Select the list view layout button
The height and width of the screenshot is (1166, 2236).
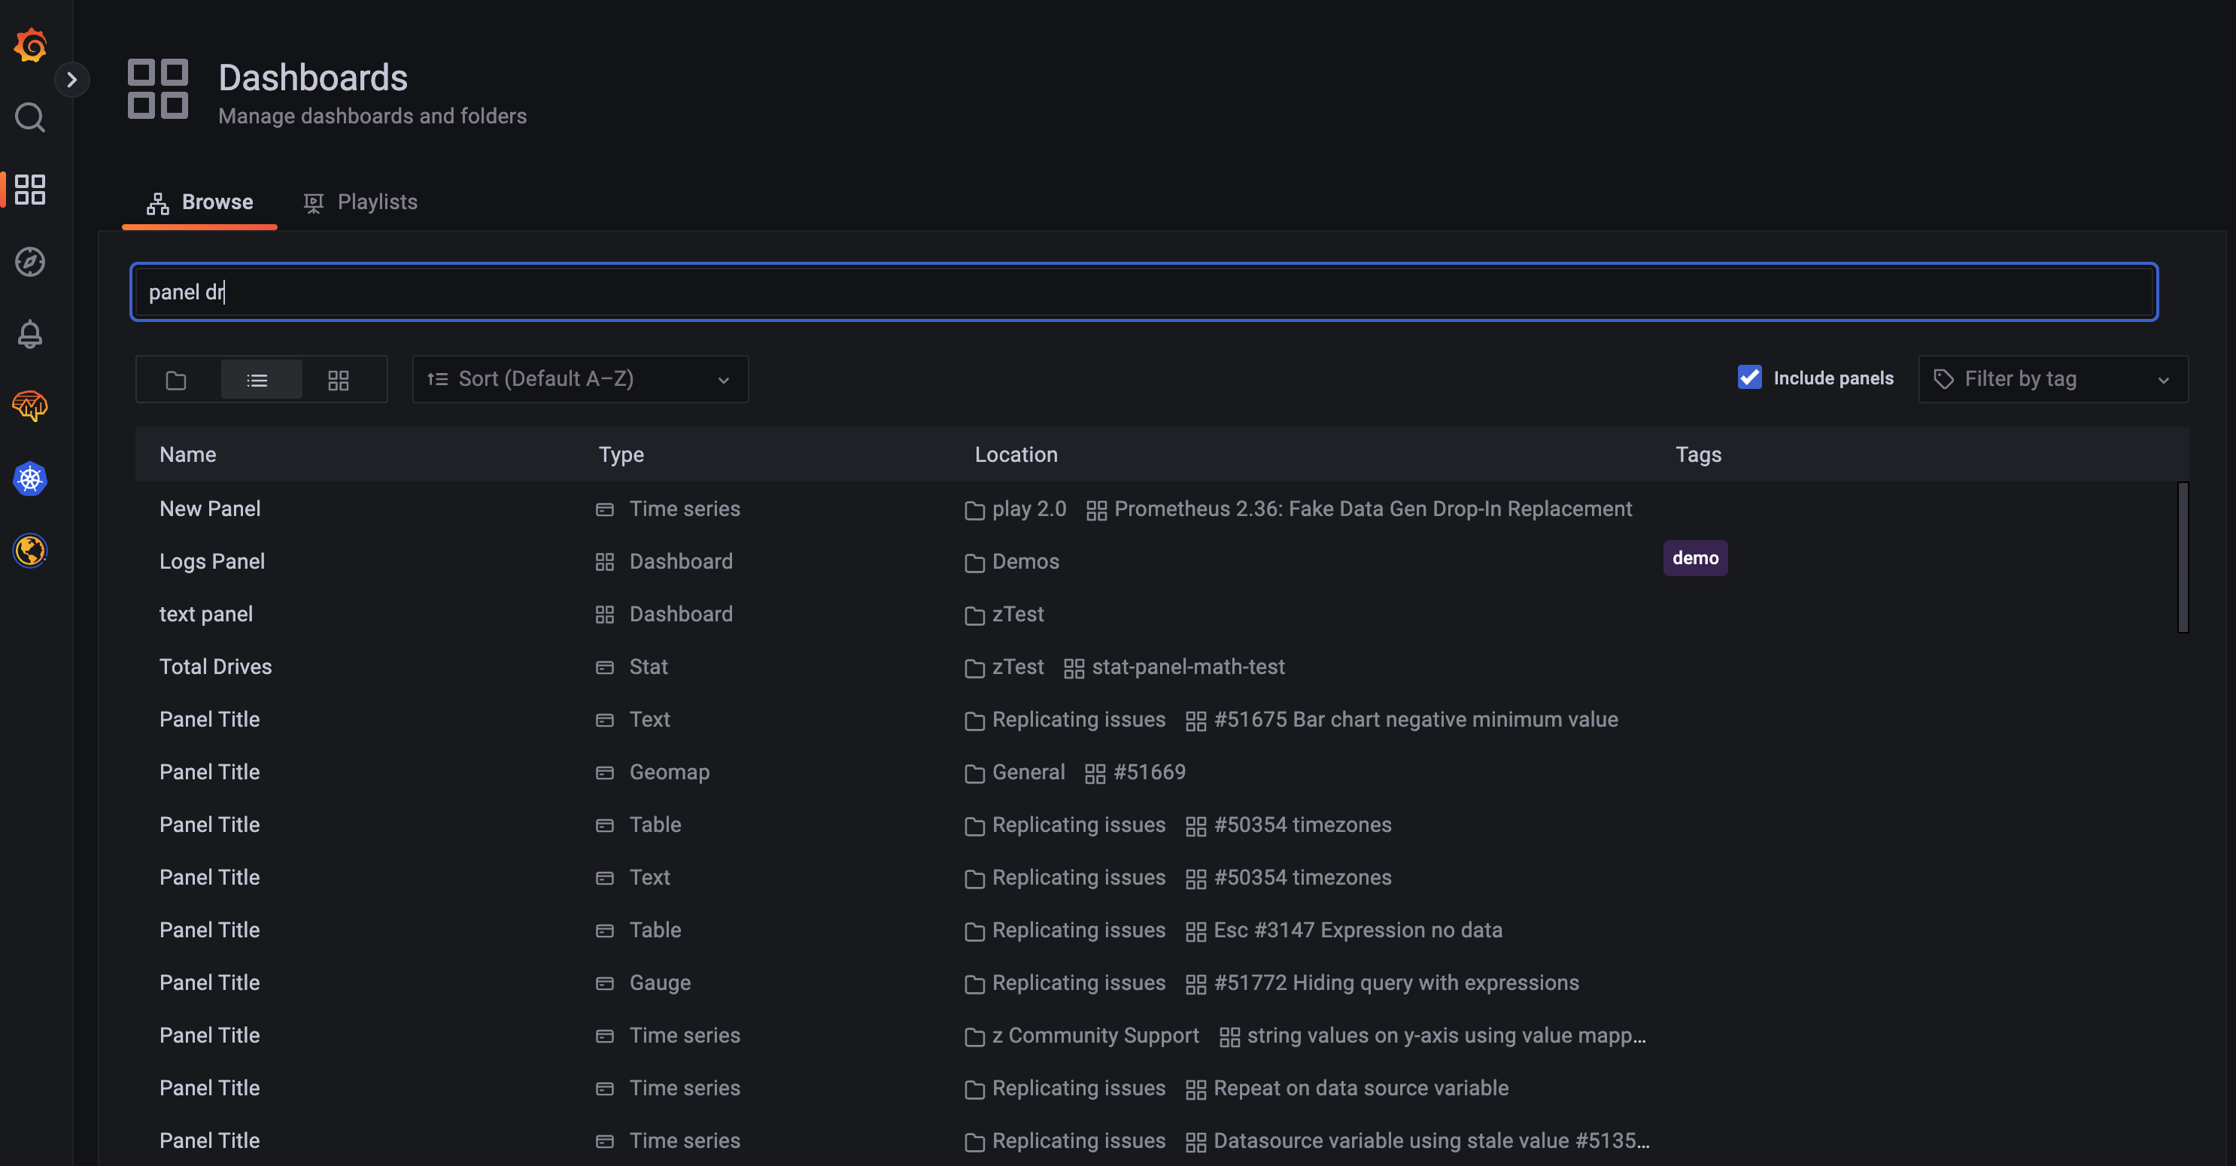coord(257,381)
